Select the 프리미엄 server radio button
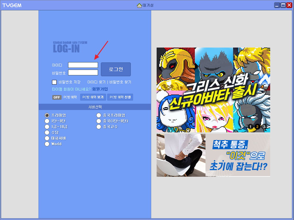The width and height of the screenshot is (294, 220). point(47,115)
